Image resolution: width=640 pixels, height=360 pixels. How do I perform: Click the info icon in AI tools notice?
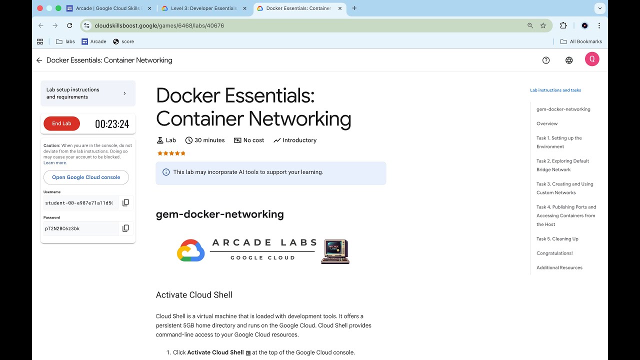coord(166,172)
